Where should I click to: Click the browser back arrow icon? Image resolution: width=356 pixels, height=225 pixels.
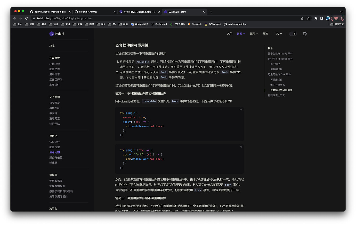pos(14,18)
